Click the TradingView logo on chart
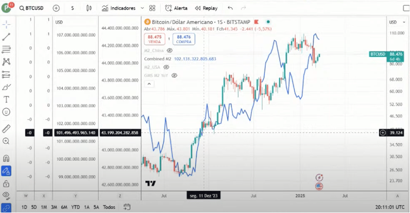Image resolution: width=410 pixels, height=213 pixels. pyautogui.click(x=150, y=183)
